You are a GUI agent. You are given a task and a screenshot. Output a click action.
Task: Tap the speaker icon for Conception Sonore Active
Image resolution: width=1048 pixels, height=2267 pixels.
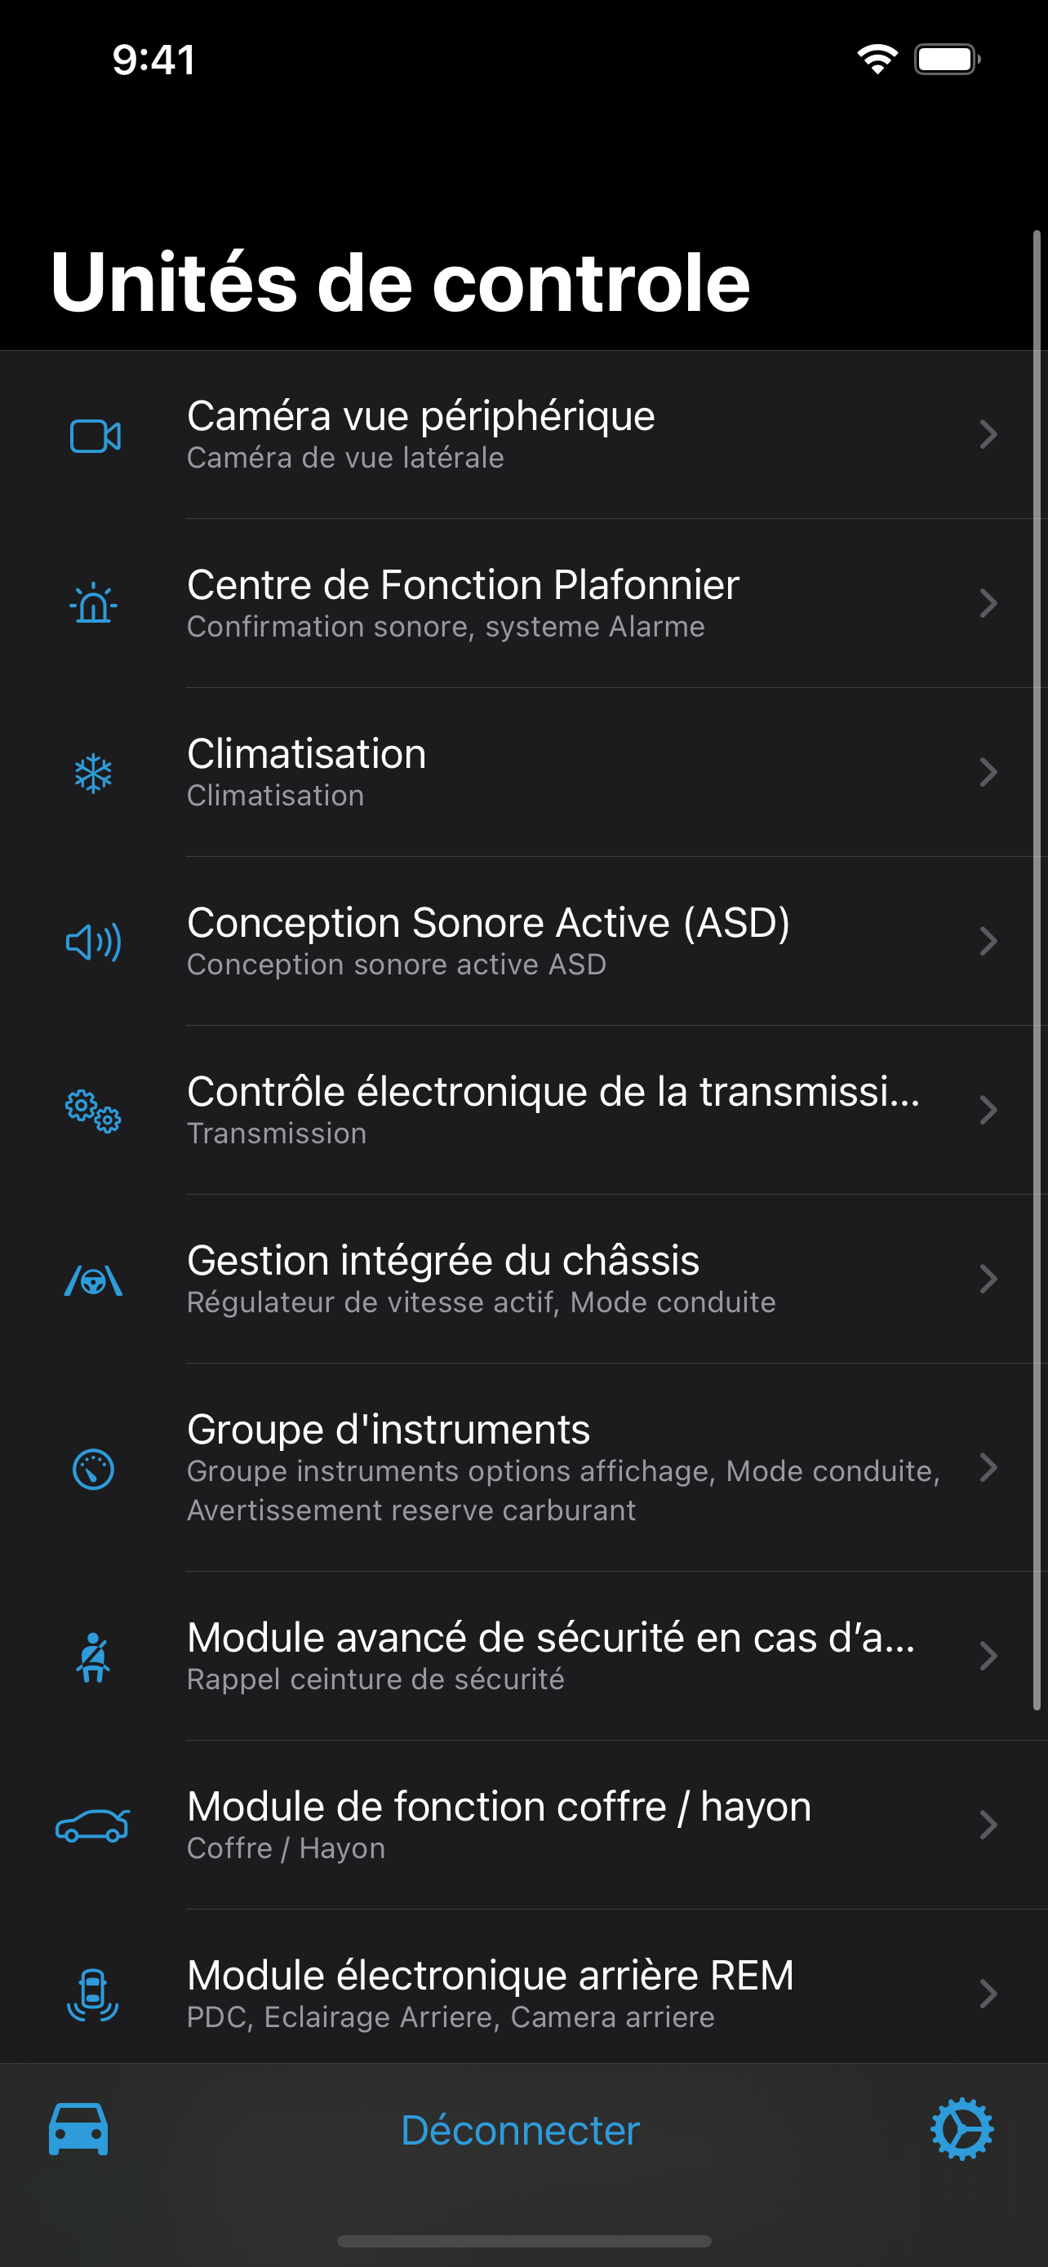pyautogui.click(x=93, y=942)
